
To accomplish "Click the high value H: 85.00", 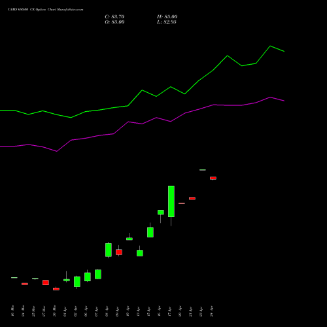I will point(167,17).
